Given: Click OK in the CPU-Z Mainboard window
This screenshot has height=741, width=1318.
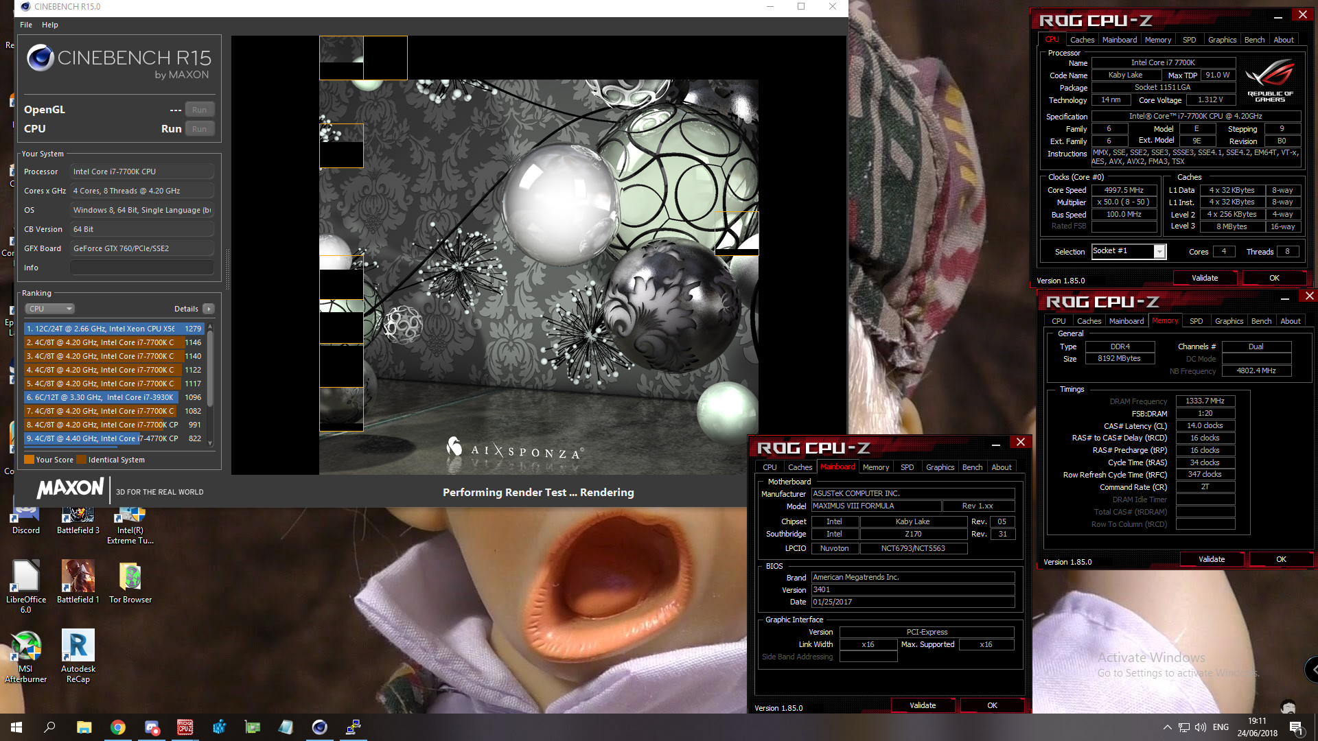Looking at the screenshot, I should (992, 705).
